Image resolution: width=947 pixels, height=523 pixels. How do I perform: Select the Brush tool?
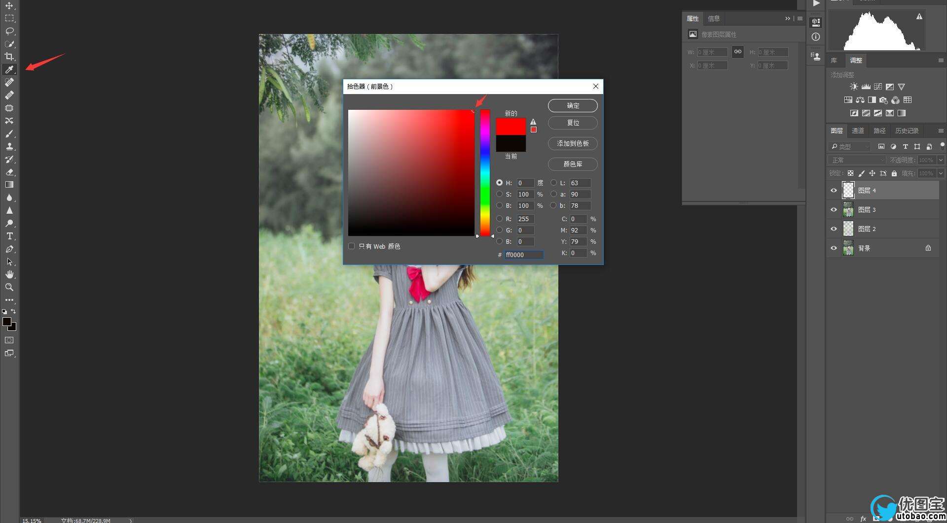click(x=9, y=133)
